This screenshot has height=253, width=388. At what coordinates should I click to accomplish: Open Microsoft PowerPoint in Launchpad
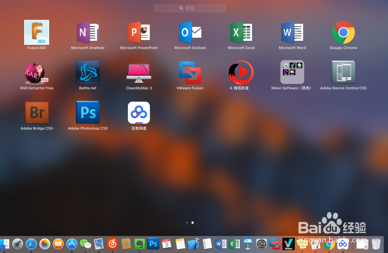pyautogui.click(x=139, y=33)
